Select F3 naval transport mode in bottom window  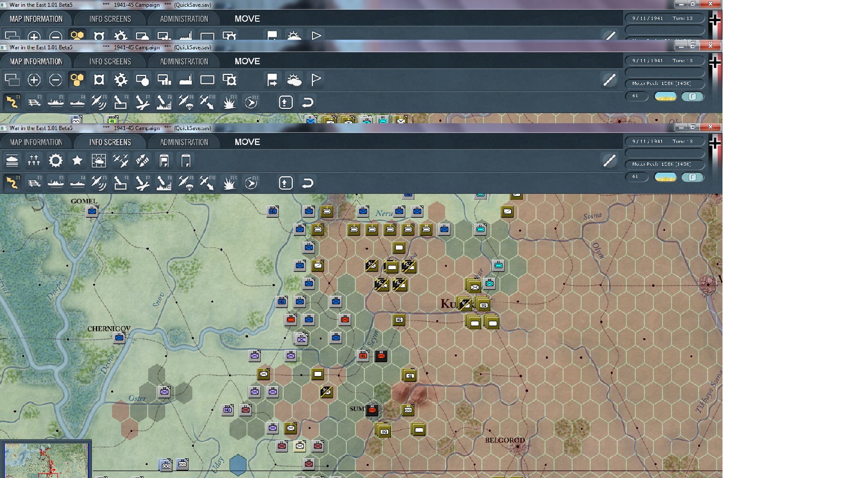(56, 183)
